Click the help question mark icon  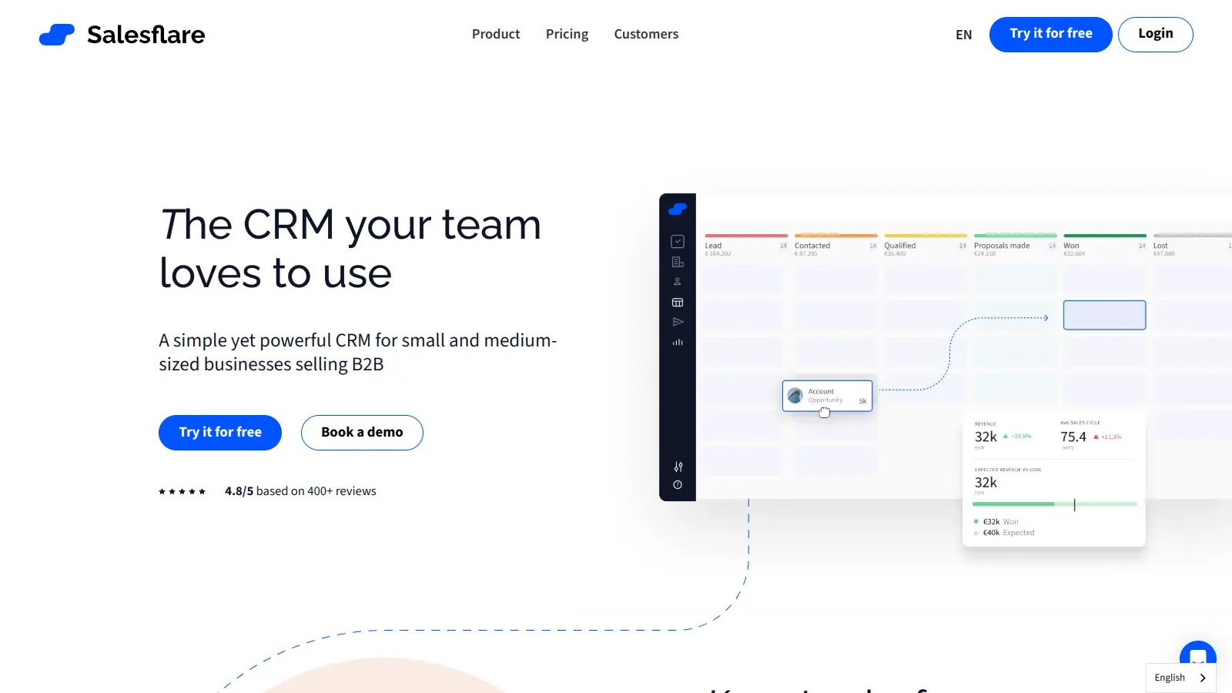coord(678,484)
